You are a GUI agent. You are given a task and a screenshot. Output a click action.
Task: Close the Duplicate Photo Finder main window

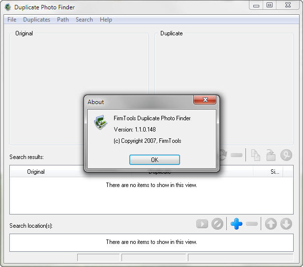288,5
